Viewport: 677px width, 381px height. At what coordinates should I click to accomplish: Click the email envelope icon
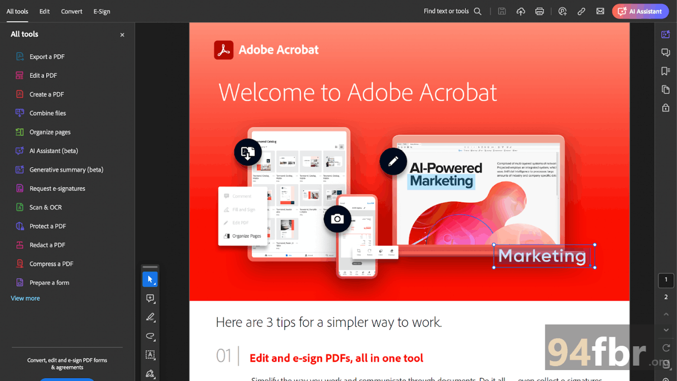(600, 11)
